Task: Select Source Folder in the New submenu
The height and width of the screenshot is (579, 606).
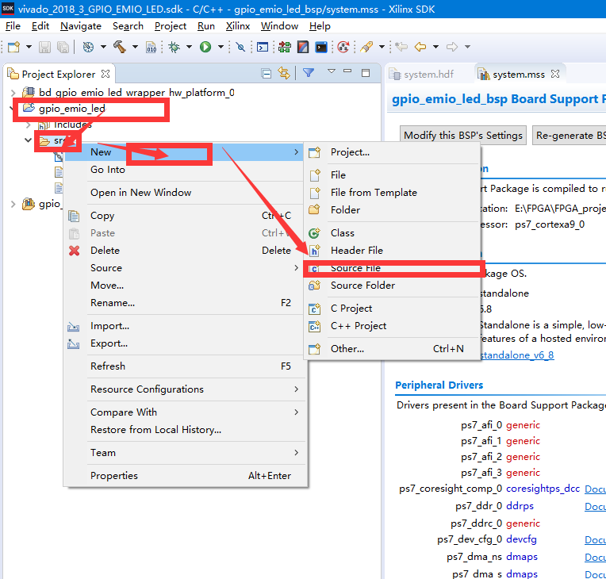Action: coord(393,286)
